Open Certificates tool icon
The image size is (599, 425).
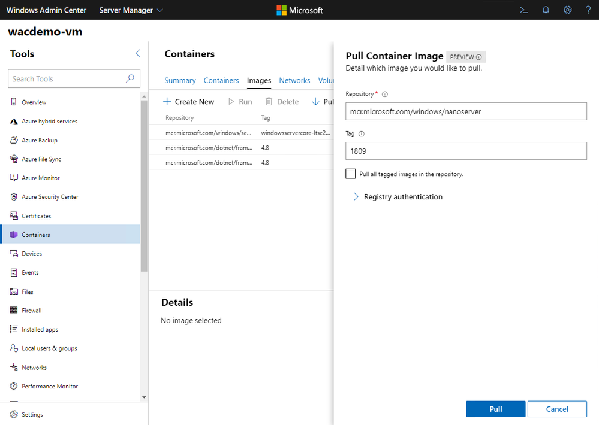[x=14, y=215]
